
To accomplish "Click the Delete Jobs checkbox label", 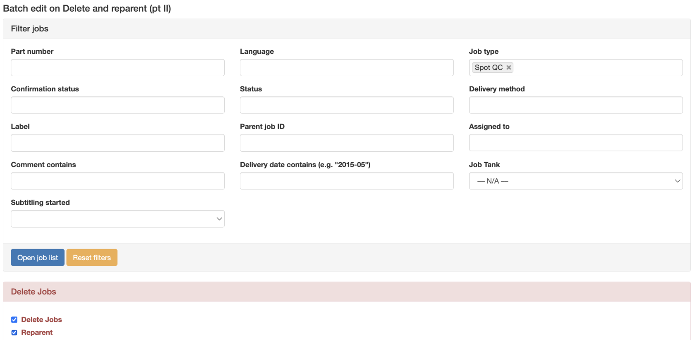I will (x=41, y=320).
